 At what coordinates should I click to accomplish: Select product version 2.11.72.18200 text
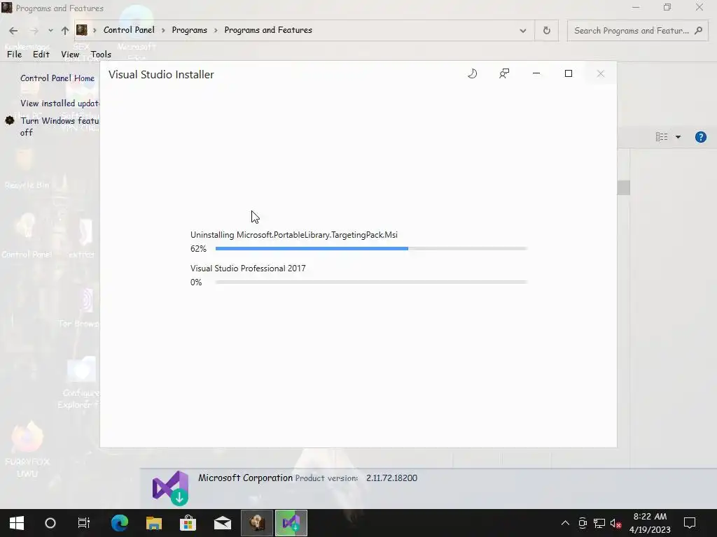pyautogui.click(x=391, y=478)
